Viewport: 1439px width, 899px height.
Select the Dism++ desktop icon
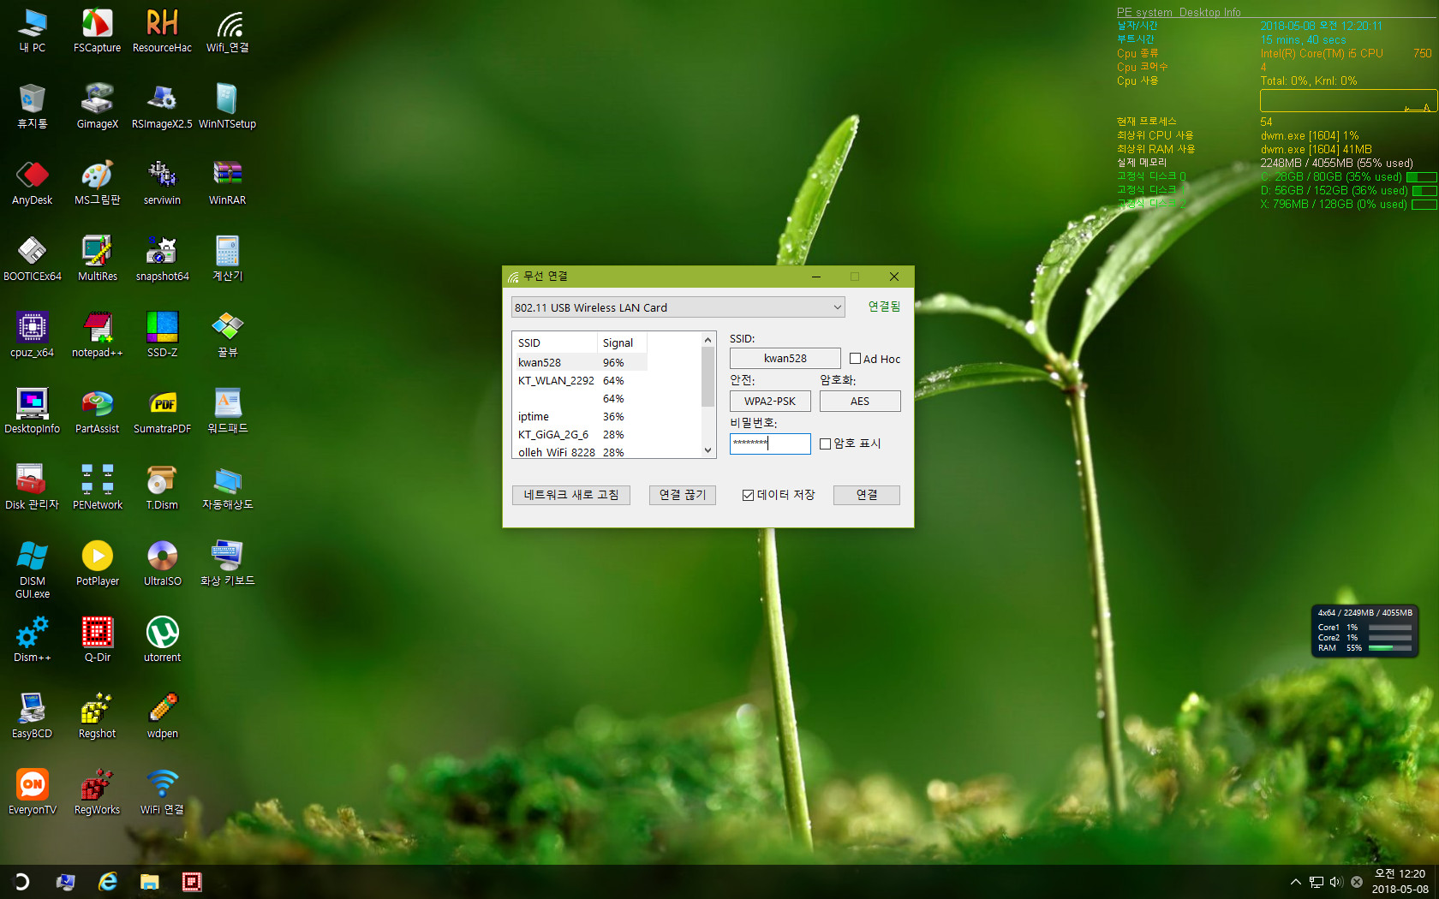pyautogui.click(x=32, y=640)
